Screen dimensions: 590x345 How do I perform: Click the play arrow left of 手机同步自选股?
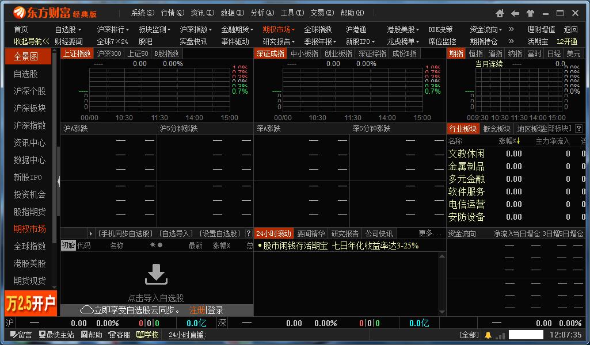[91, 233]
